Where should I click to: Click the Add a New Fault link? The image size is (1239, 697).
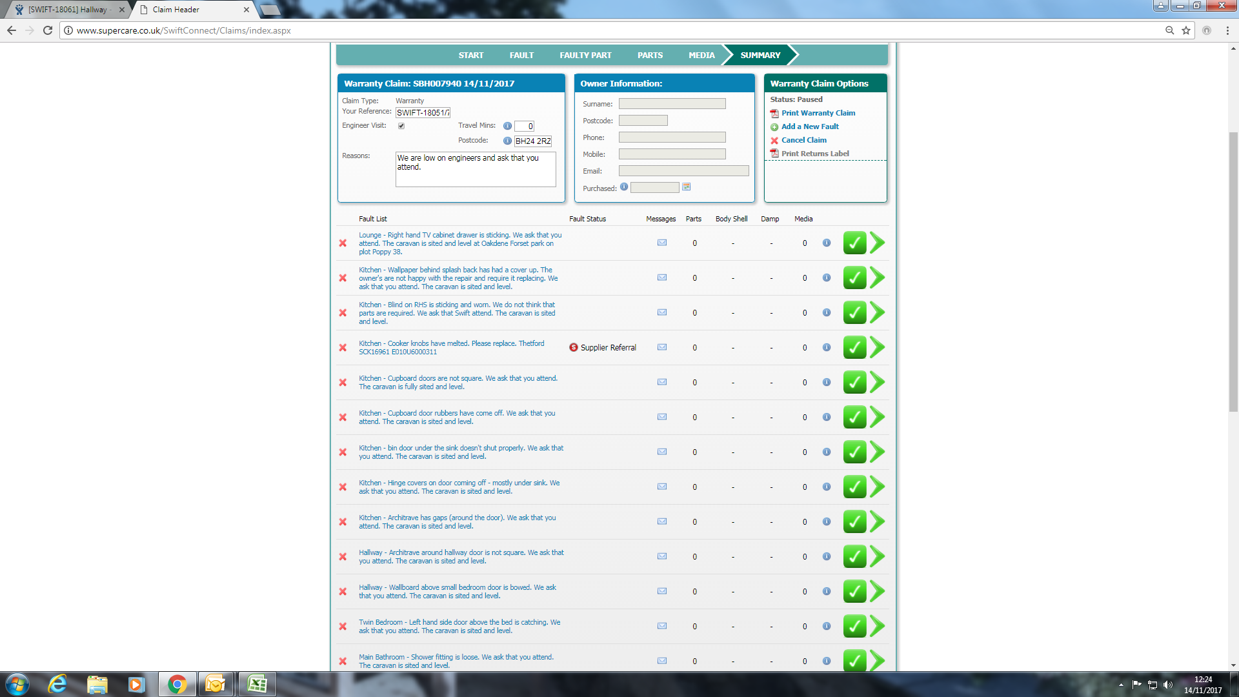[x=810, y=126]
